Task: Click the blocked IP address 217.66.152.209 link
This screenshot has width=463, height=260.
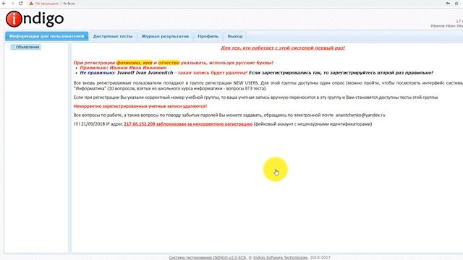Action: click(188, 124)
